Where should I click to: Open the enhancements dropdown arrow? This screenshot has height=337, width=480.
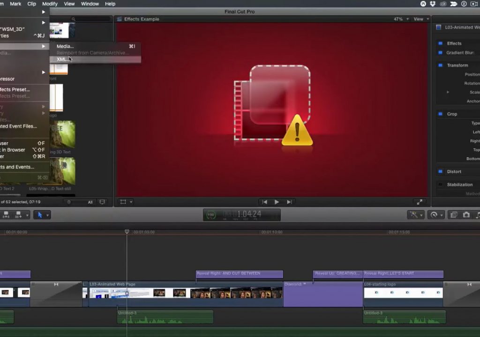(421, 215)
